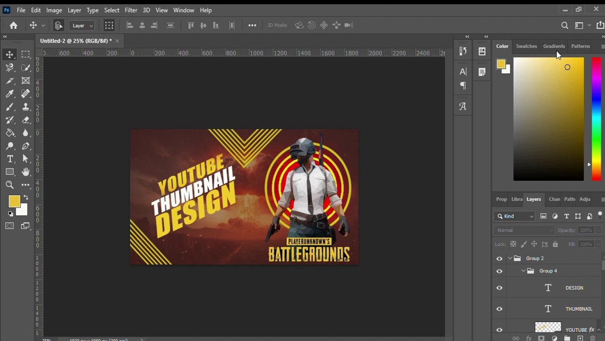Select the Path Selection tool
This screenshot has height=341, width=605.
(x=26, y=159)
